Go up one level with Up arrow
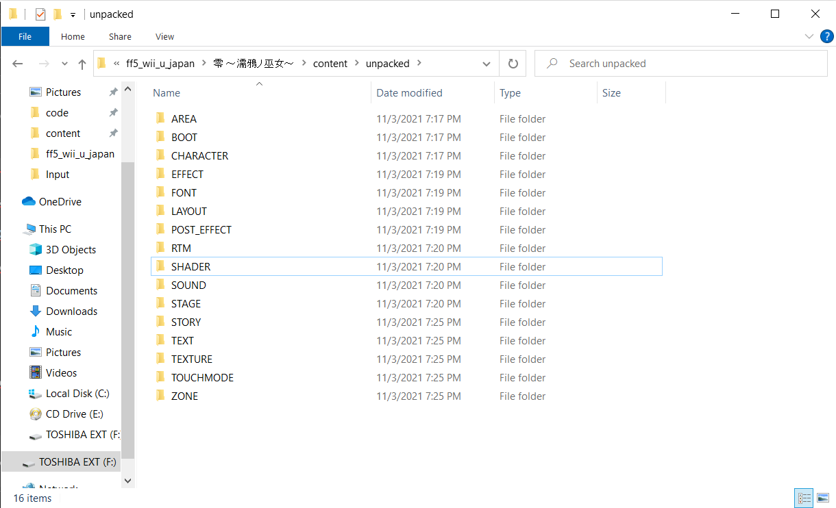This screenshot has height=508, width=836. [x=82, y=64]
